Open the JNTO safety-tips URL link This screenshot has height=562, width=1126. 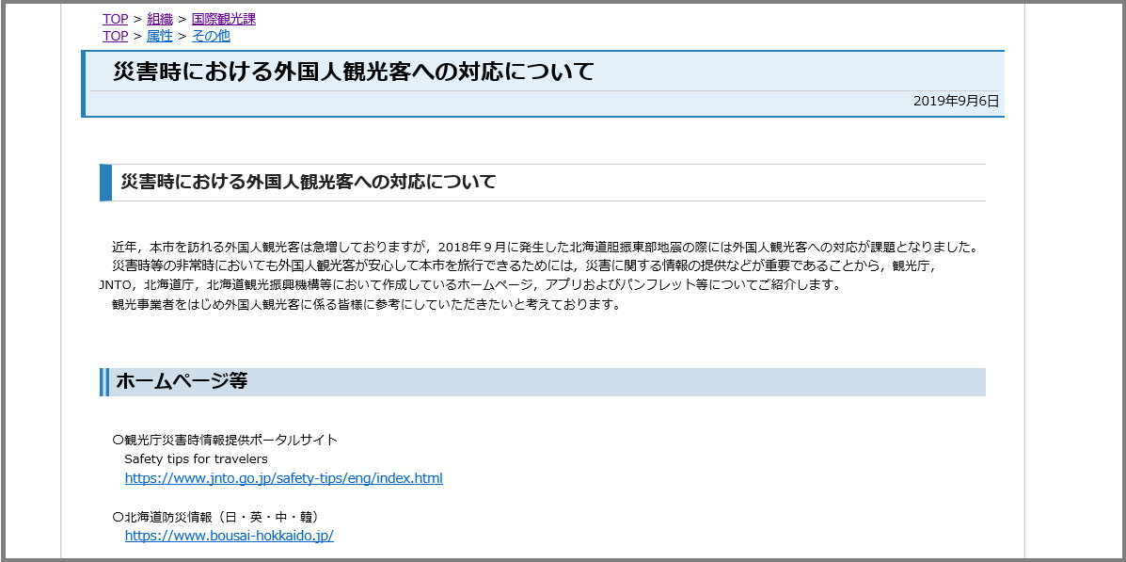(283, 478)
